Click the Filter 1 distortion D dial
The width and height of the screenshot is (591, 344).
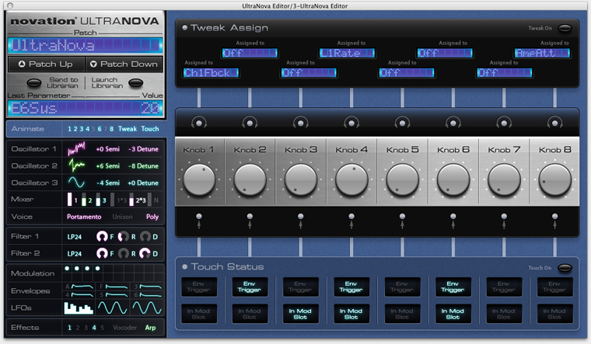pos(145,236)
